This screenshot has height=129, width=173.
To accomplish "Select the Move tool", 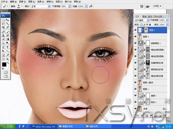I will (x=8, y=20).
